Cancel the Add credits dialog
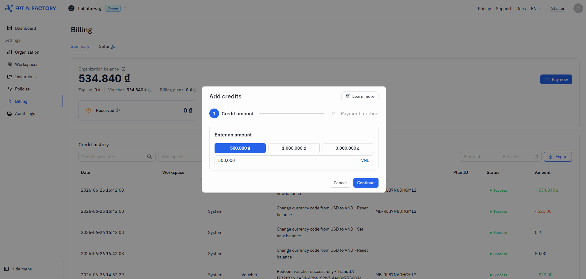This screenshot has height=279, width=586. pyautogui.click(x=340, y=183)
